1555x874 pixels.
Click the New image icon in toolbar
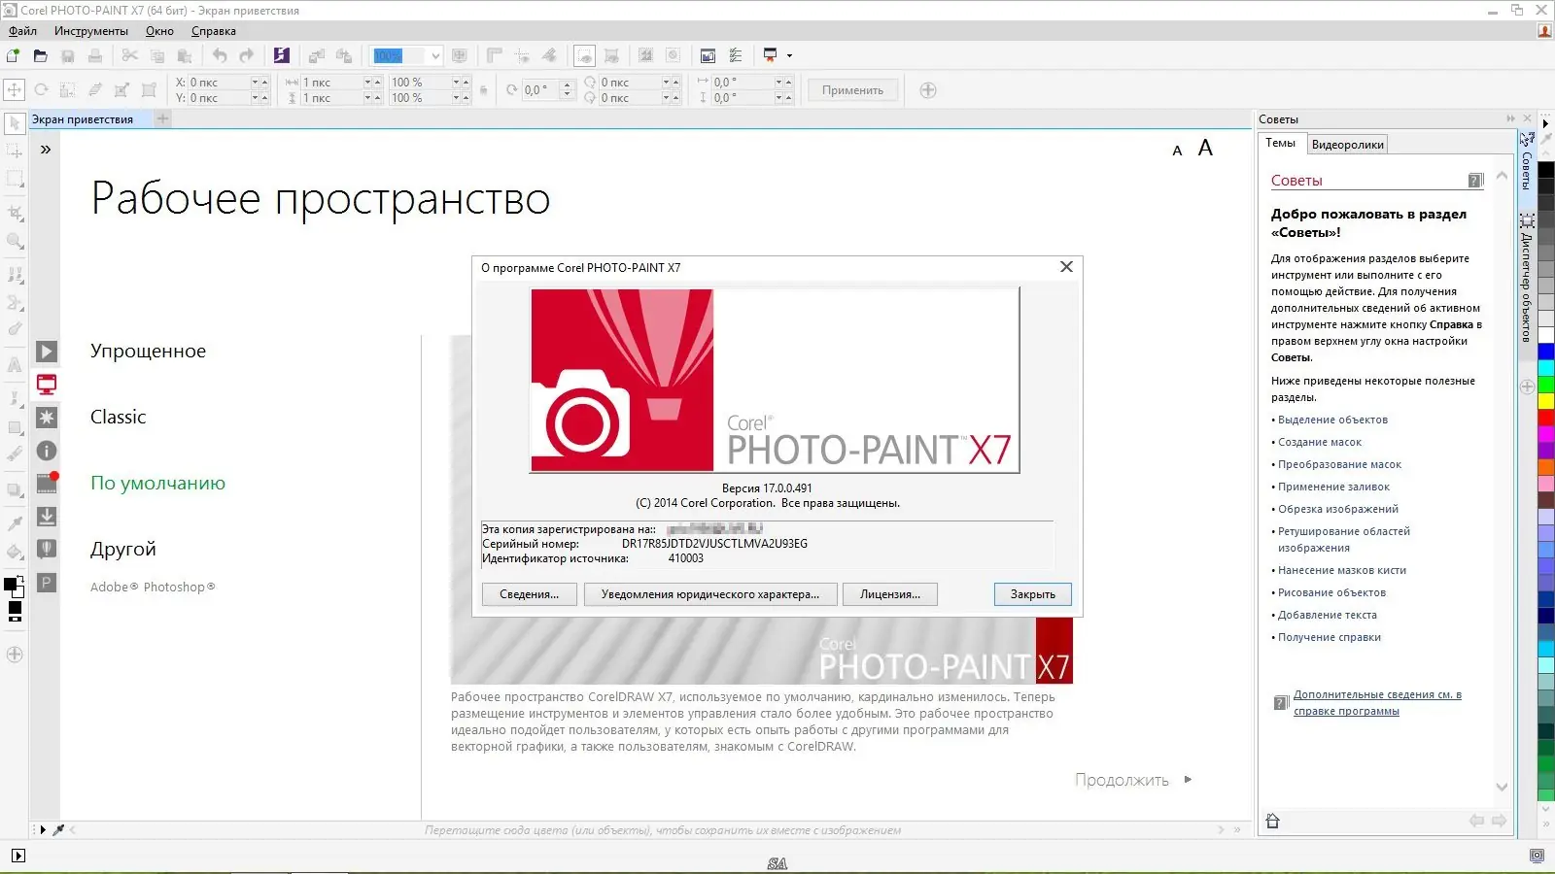click(14, 55)
